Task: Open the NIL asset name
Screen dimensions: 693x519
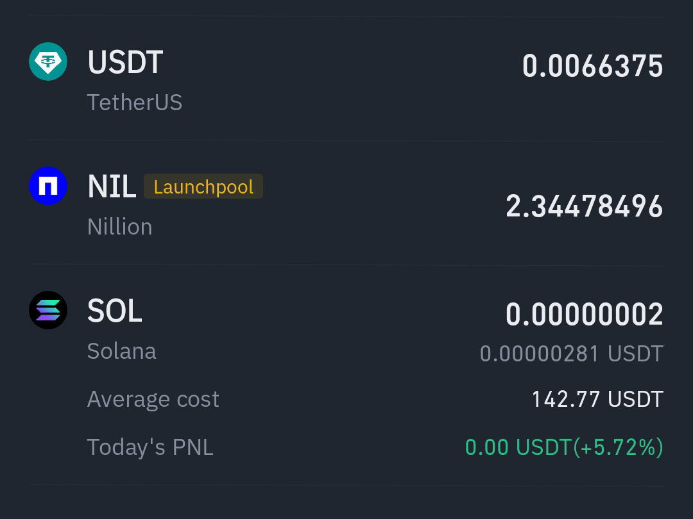Action: (x=112, y=186)
